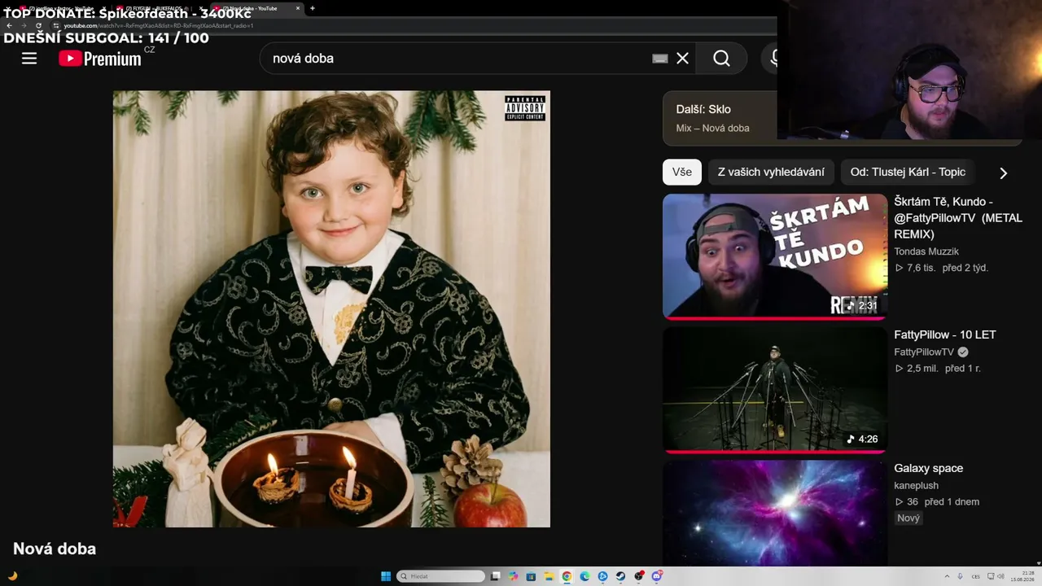Open the Windows Start menu
Image resolution: width=1042 pixels, height=586 pixels.
(x=386, y=576)
